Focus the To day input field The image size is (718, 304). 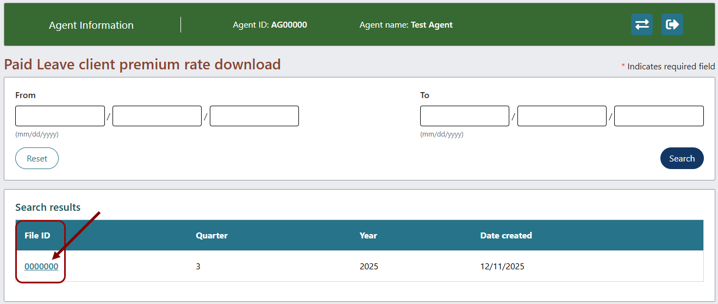561,116
